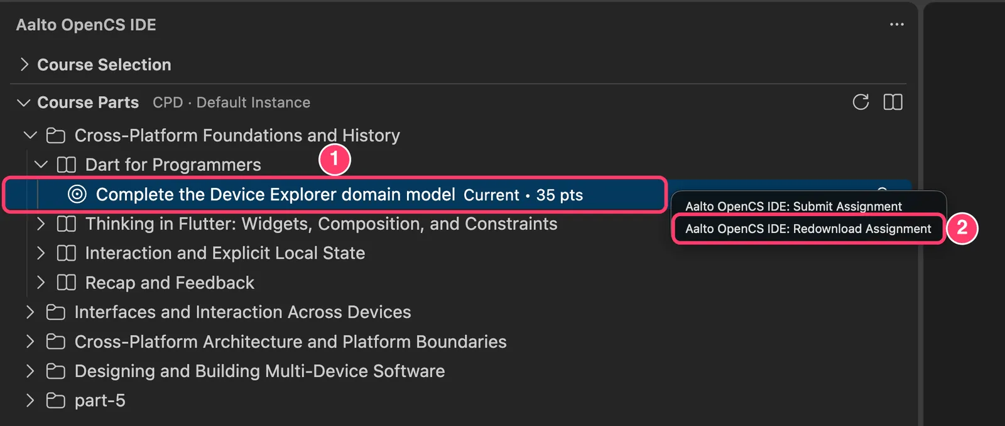The image size is (1005, 426).
Task: Select Designing and Building Multi-Device Software label
Action: [x=259, y=371]
